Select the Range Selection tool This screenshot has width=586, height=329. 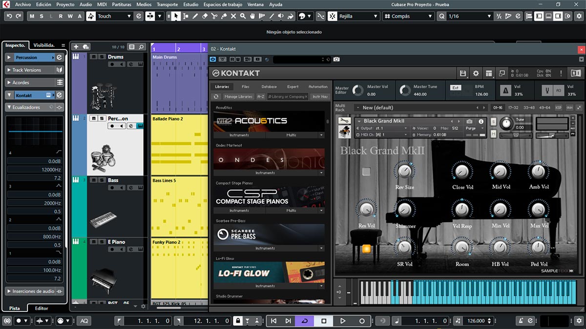pos(186,16)
